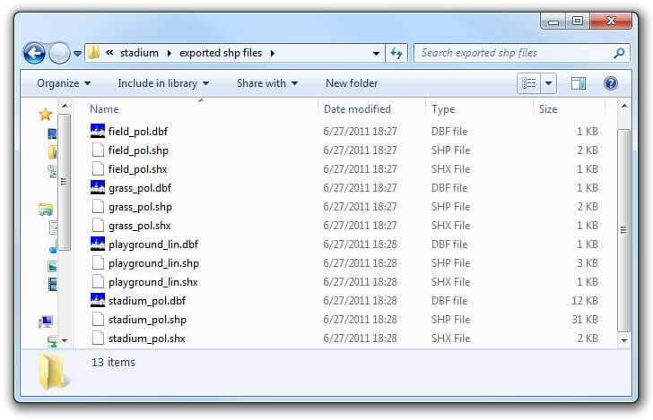Click the navigation pane scroll down arrow
Image resolution: width=653 pixels, height=420 pixels.
[65, 340]
